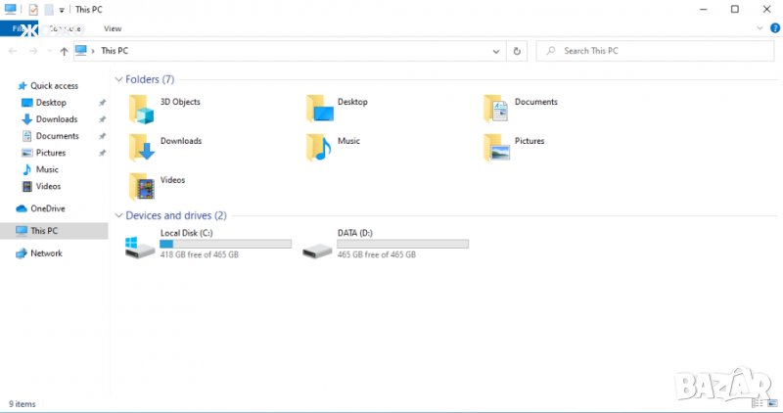Switch to large icons view in status bar
Image resolution: width=783 pixels, height=413 pixels.
[x=770, y=403]
